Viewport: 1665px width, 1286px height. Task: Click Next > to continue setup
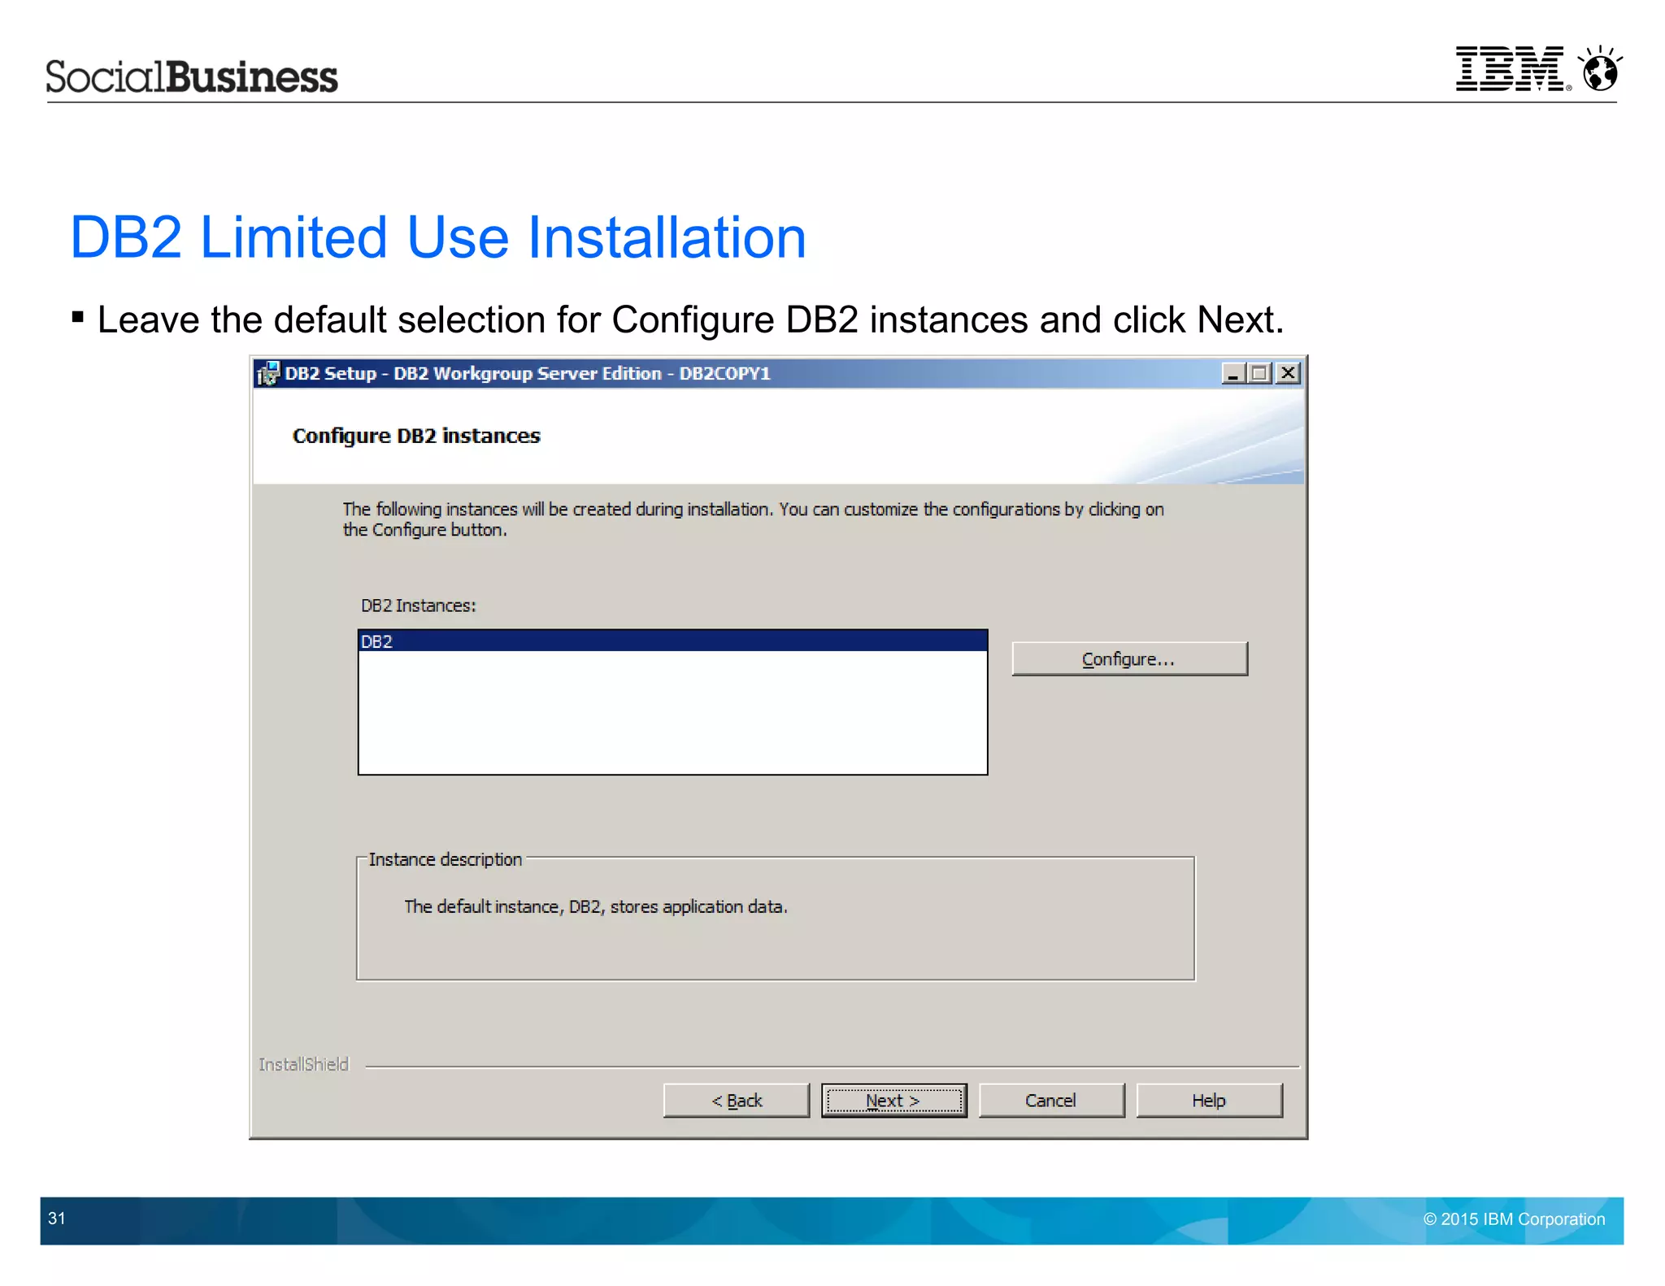pos(893,1101)
